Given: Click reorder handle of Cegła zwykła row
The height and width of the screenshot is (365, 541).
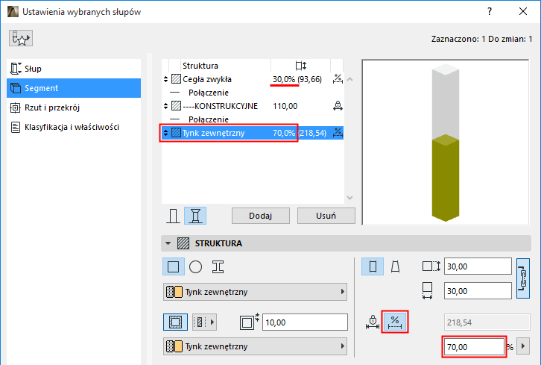Looking at the screenshot, I should 165,79.
